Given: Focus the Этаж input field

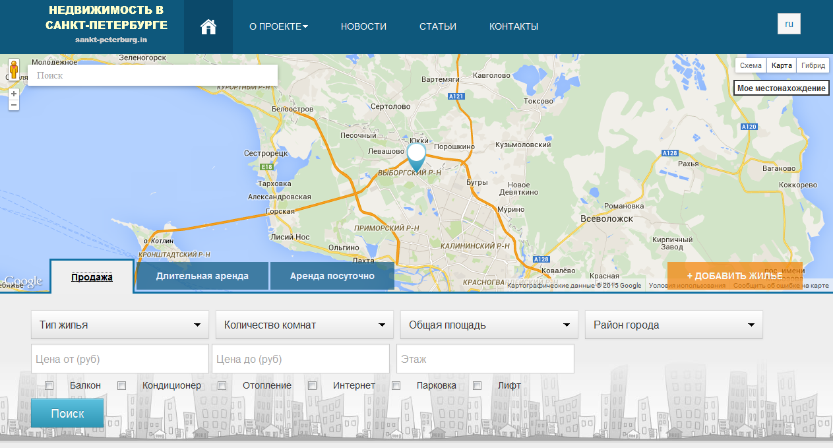Looking at the screenshot, I should 485,359.
